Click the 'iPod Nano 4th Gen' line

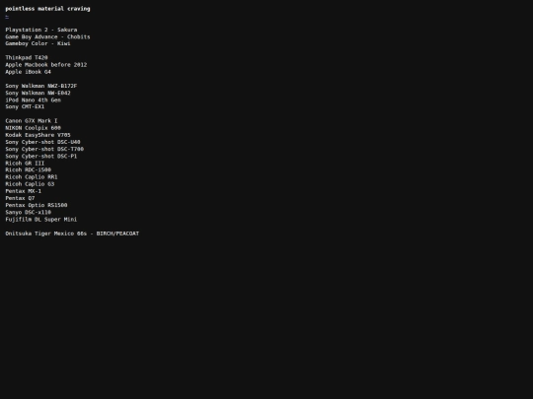point(33,100)
